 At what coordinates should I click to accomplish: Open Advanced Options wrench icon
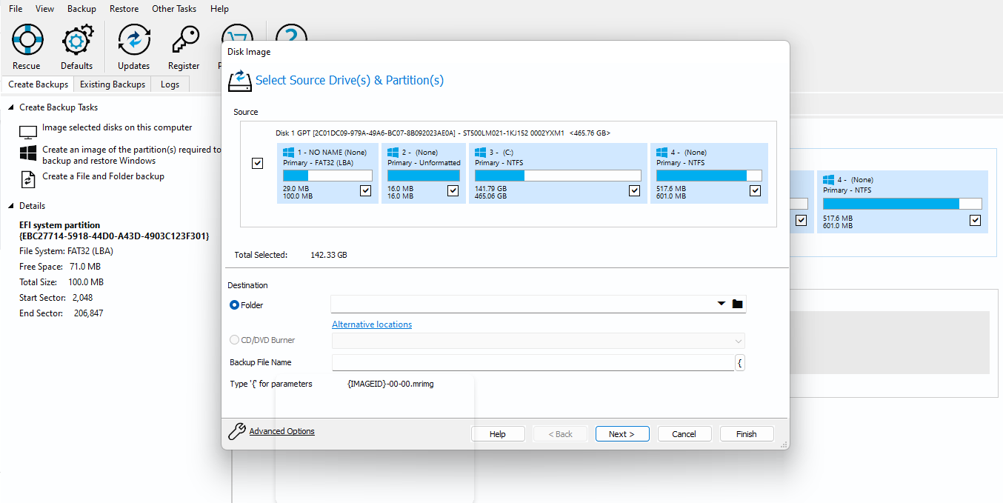[237, 431]
